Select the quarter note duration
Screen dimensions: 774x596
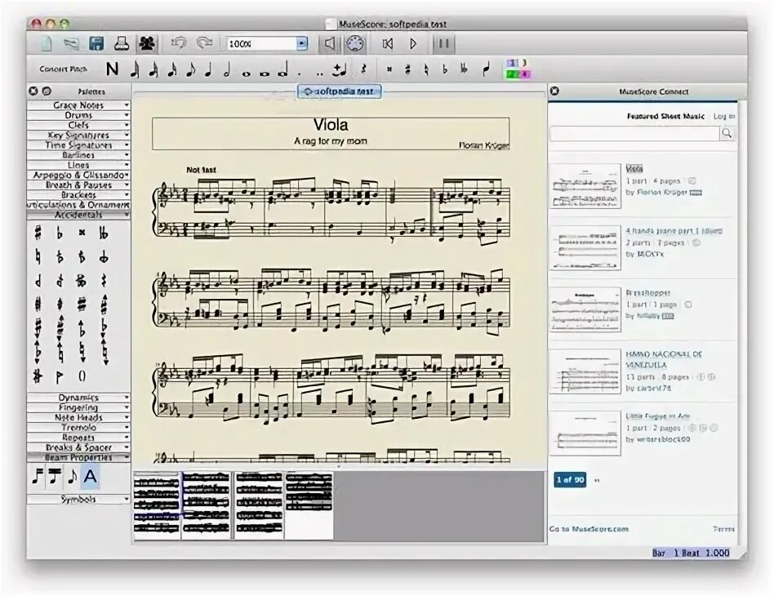pos(208,70)
